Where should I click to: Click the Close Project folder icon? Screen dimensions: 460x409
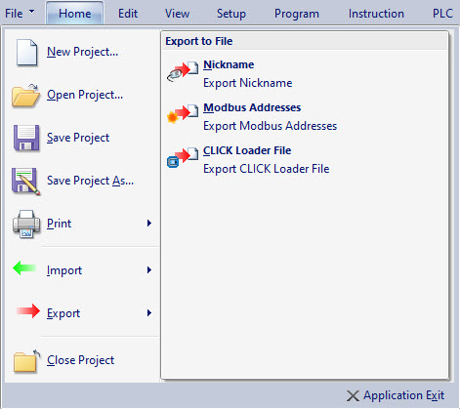pyautogui.click(x=26, y=361)
